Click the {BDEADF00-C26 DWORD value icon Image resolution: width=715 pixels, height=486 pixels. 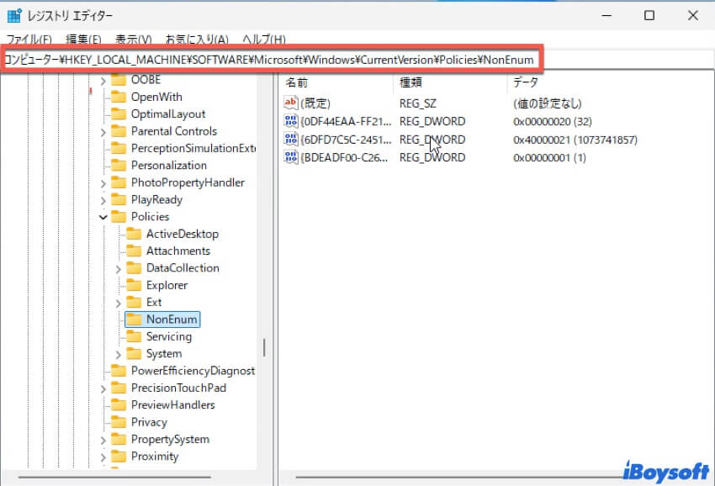[x=291, y=157]
